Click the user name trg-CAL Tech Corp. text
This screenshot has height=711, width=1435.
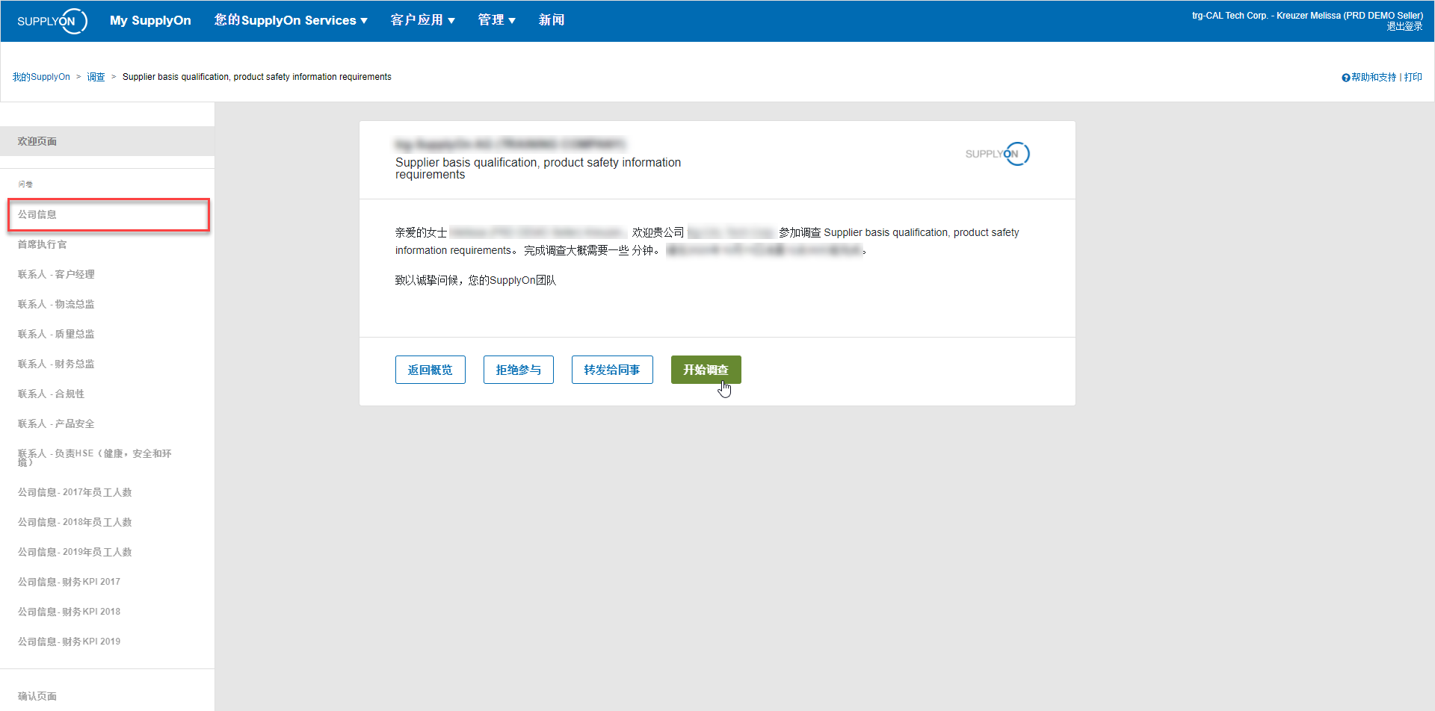pos(1307,16)
